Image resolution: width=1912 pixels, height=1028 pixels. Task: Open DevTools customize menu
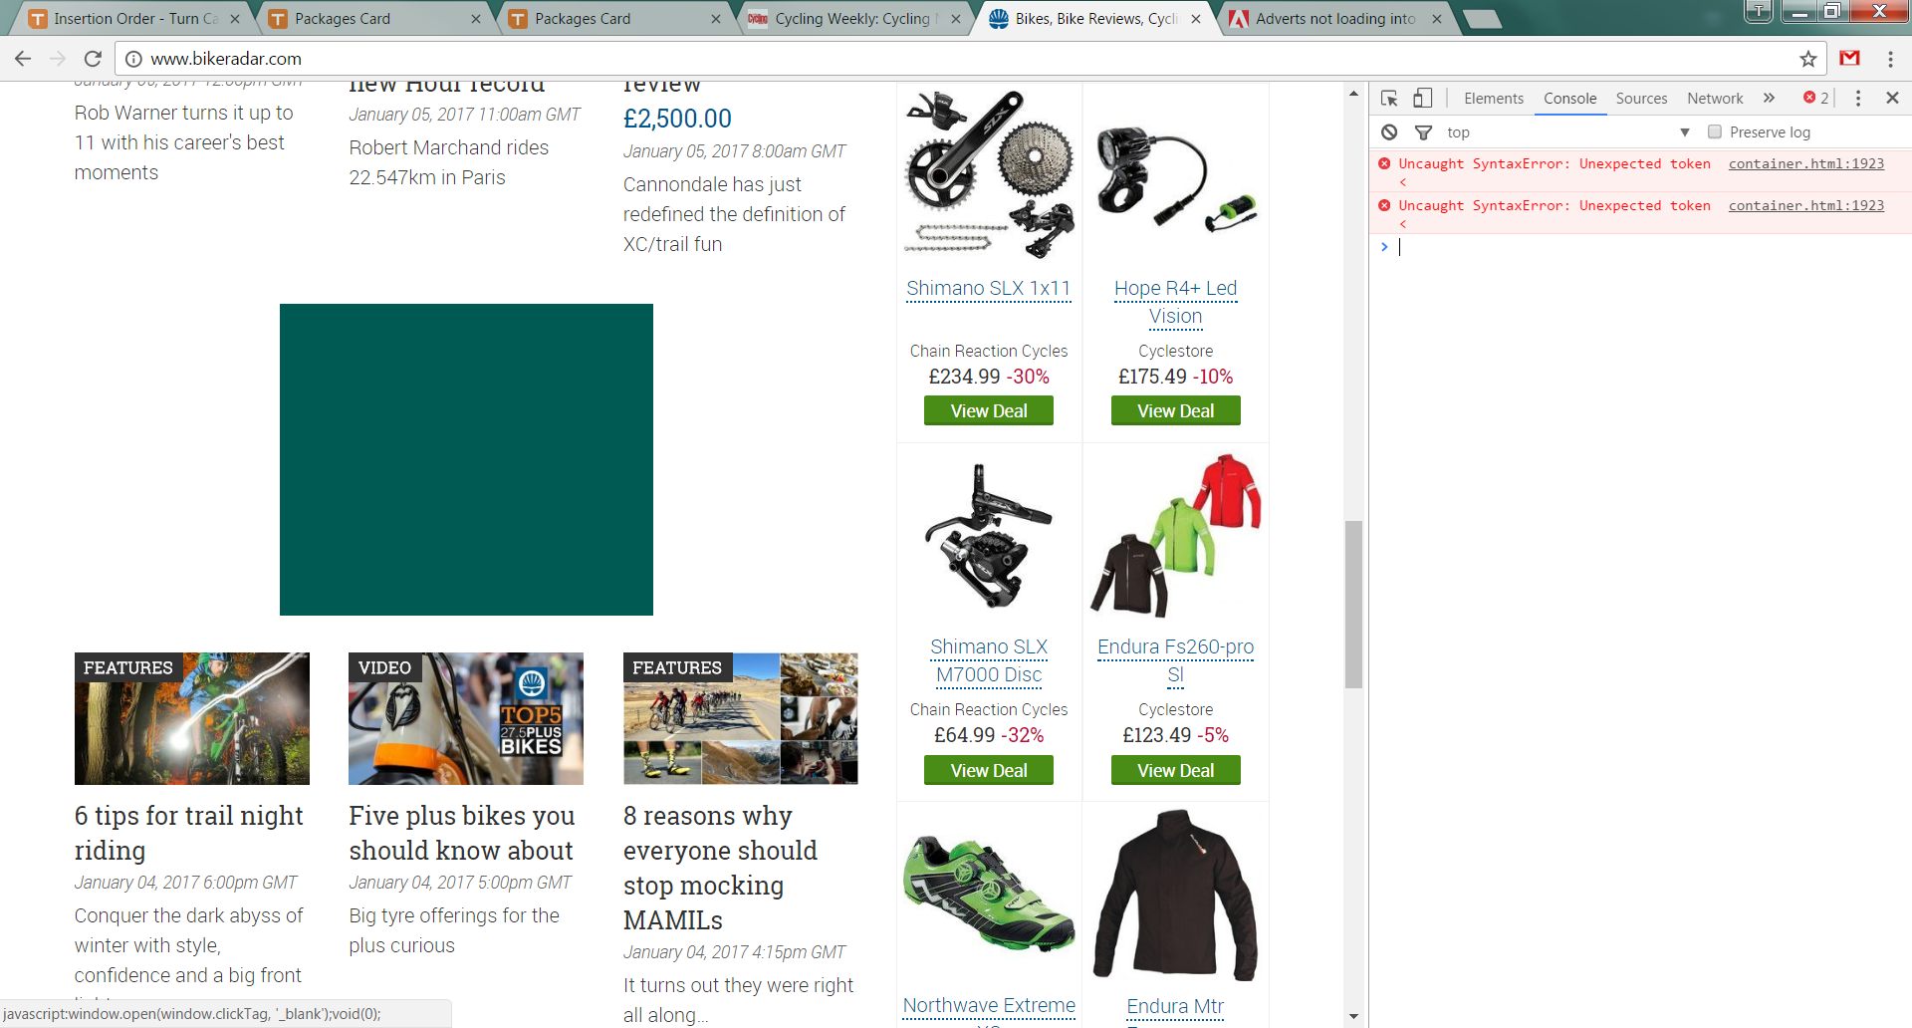[1858, 98]
